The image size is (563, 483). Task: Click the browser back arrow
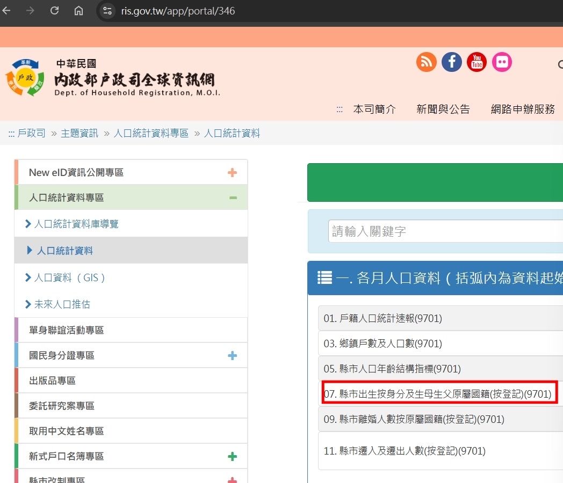[7, 11]
